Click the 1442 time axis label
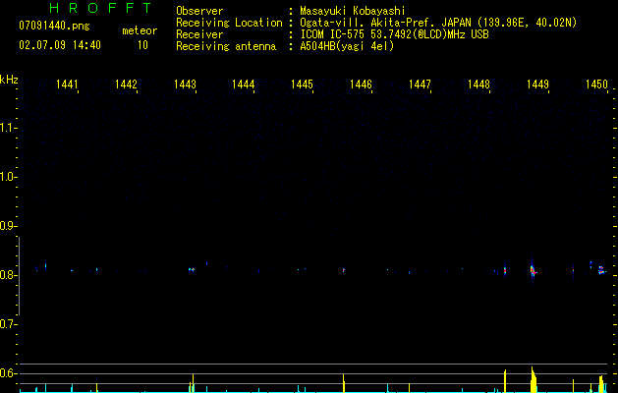Image resolution: width=618 pixels, height=393 pixels. coord(126,84)
